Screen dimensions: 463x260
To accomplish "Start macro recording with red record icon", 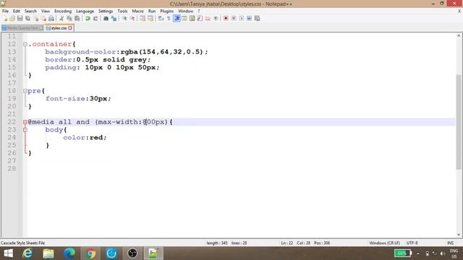I will coord(226,19).
